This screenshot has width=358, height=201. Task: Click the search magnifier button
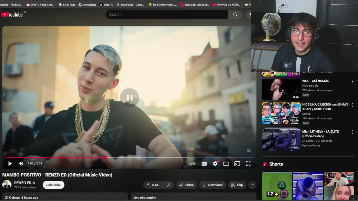coord(235,15)
